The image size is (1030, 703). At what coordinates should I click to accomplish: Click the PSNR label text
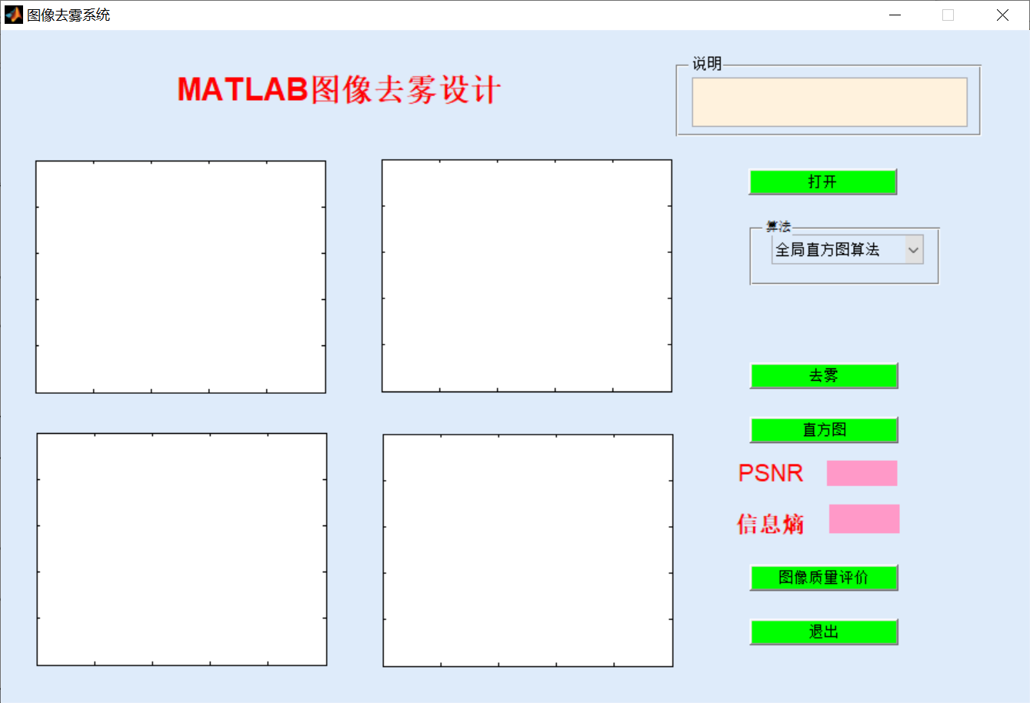click(771, 473)
